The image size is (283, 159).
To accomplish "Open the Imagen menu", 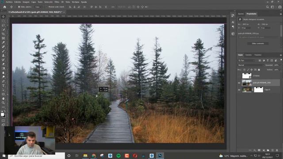I will pyautogui.click(x=26, y=2).
